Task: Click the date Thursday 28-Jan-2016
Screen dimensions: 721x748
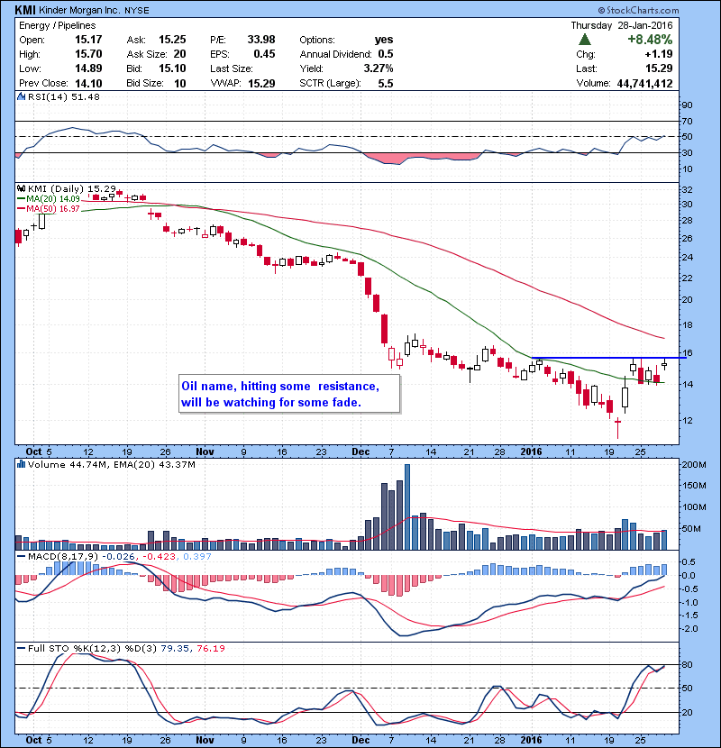Action: point(622,25)
